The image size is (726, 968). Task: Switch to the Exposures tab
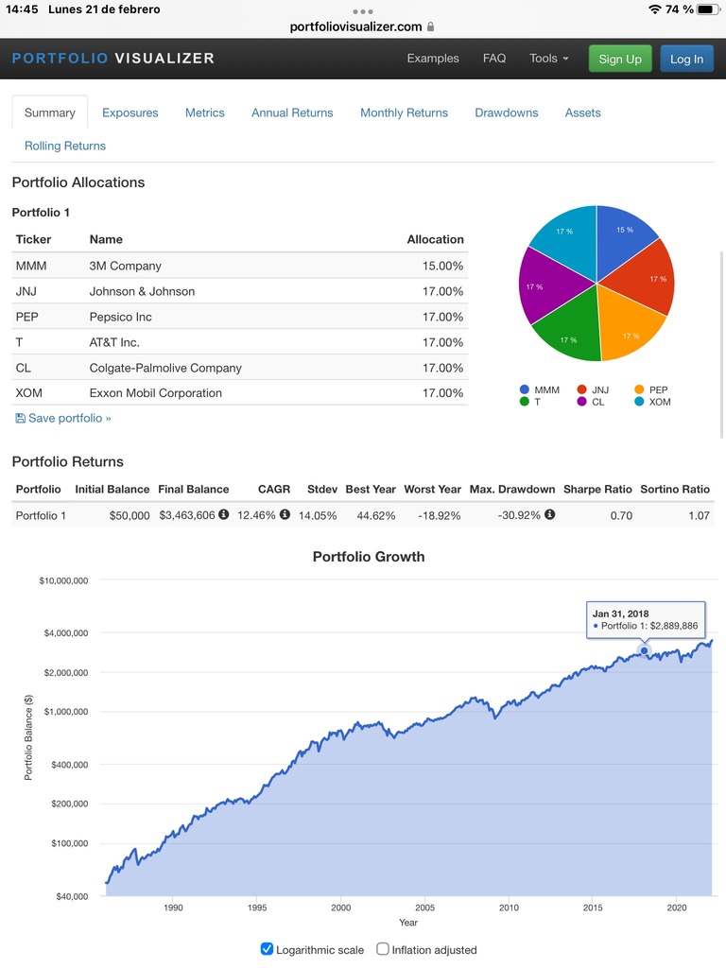coord(130,112)
